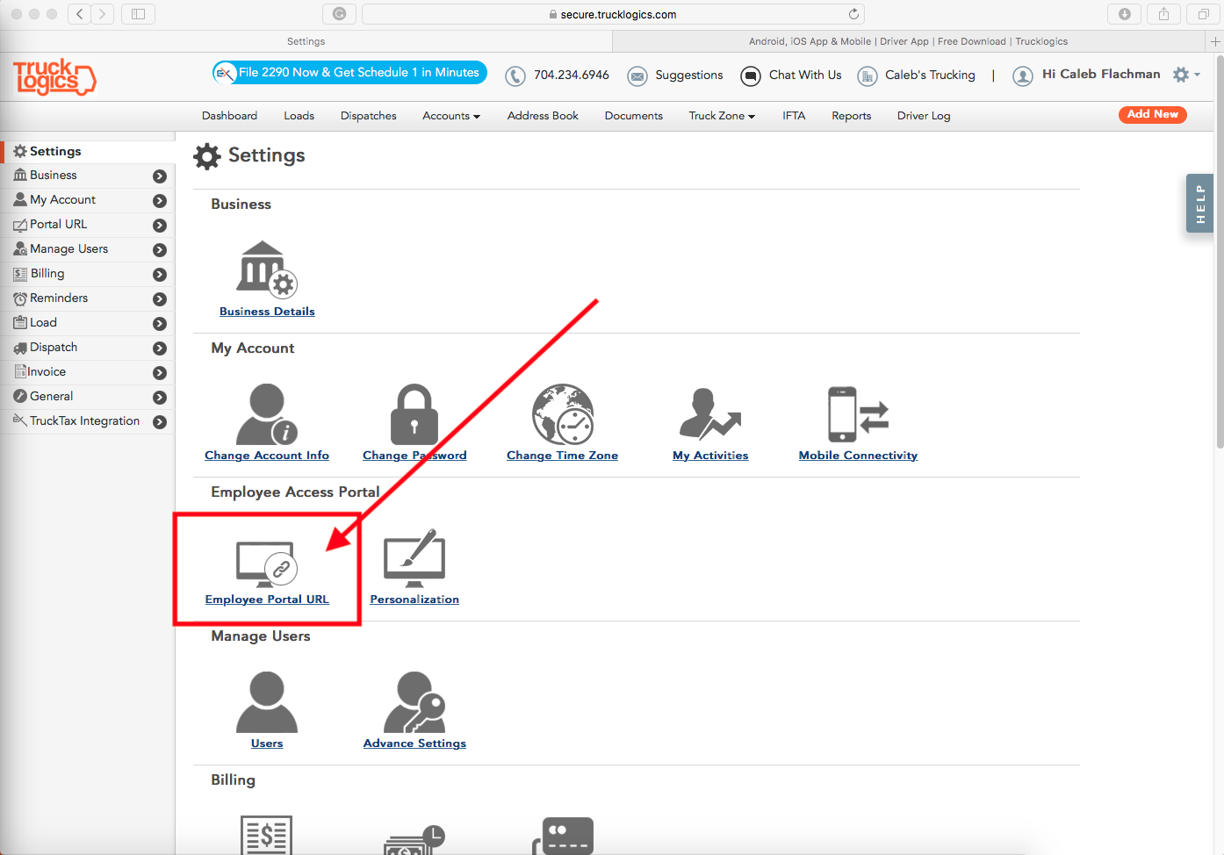
Task: Open the gear settings dropdown in header
Action: [1185, 75]
